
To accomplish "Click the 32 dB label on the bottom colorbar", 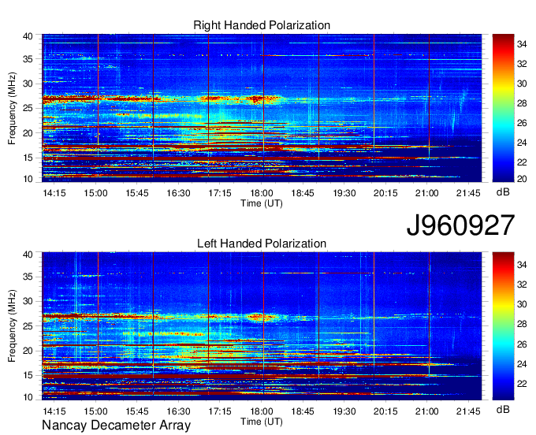I will point(522,284).
